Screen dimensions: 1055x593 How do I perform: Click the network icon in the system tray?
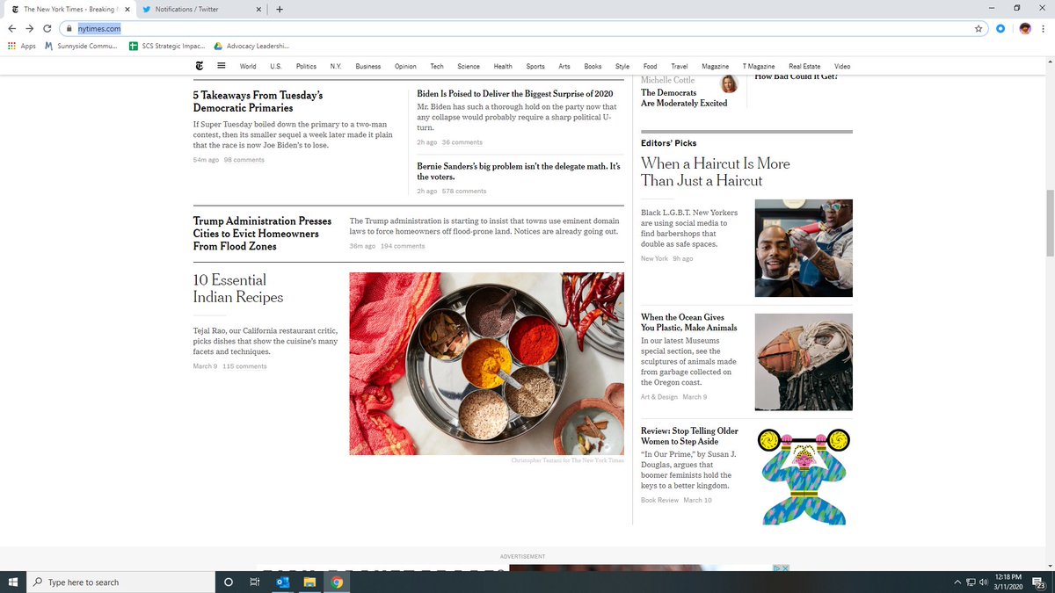point(970,582)
